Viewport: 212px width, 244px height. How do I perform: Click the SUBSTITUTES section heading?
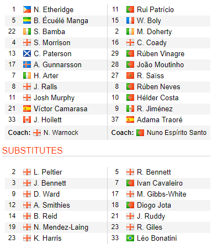click(32, 150)
